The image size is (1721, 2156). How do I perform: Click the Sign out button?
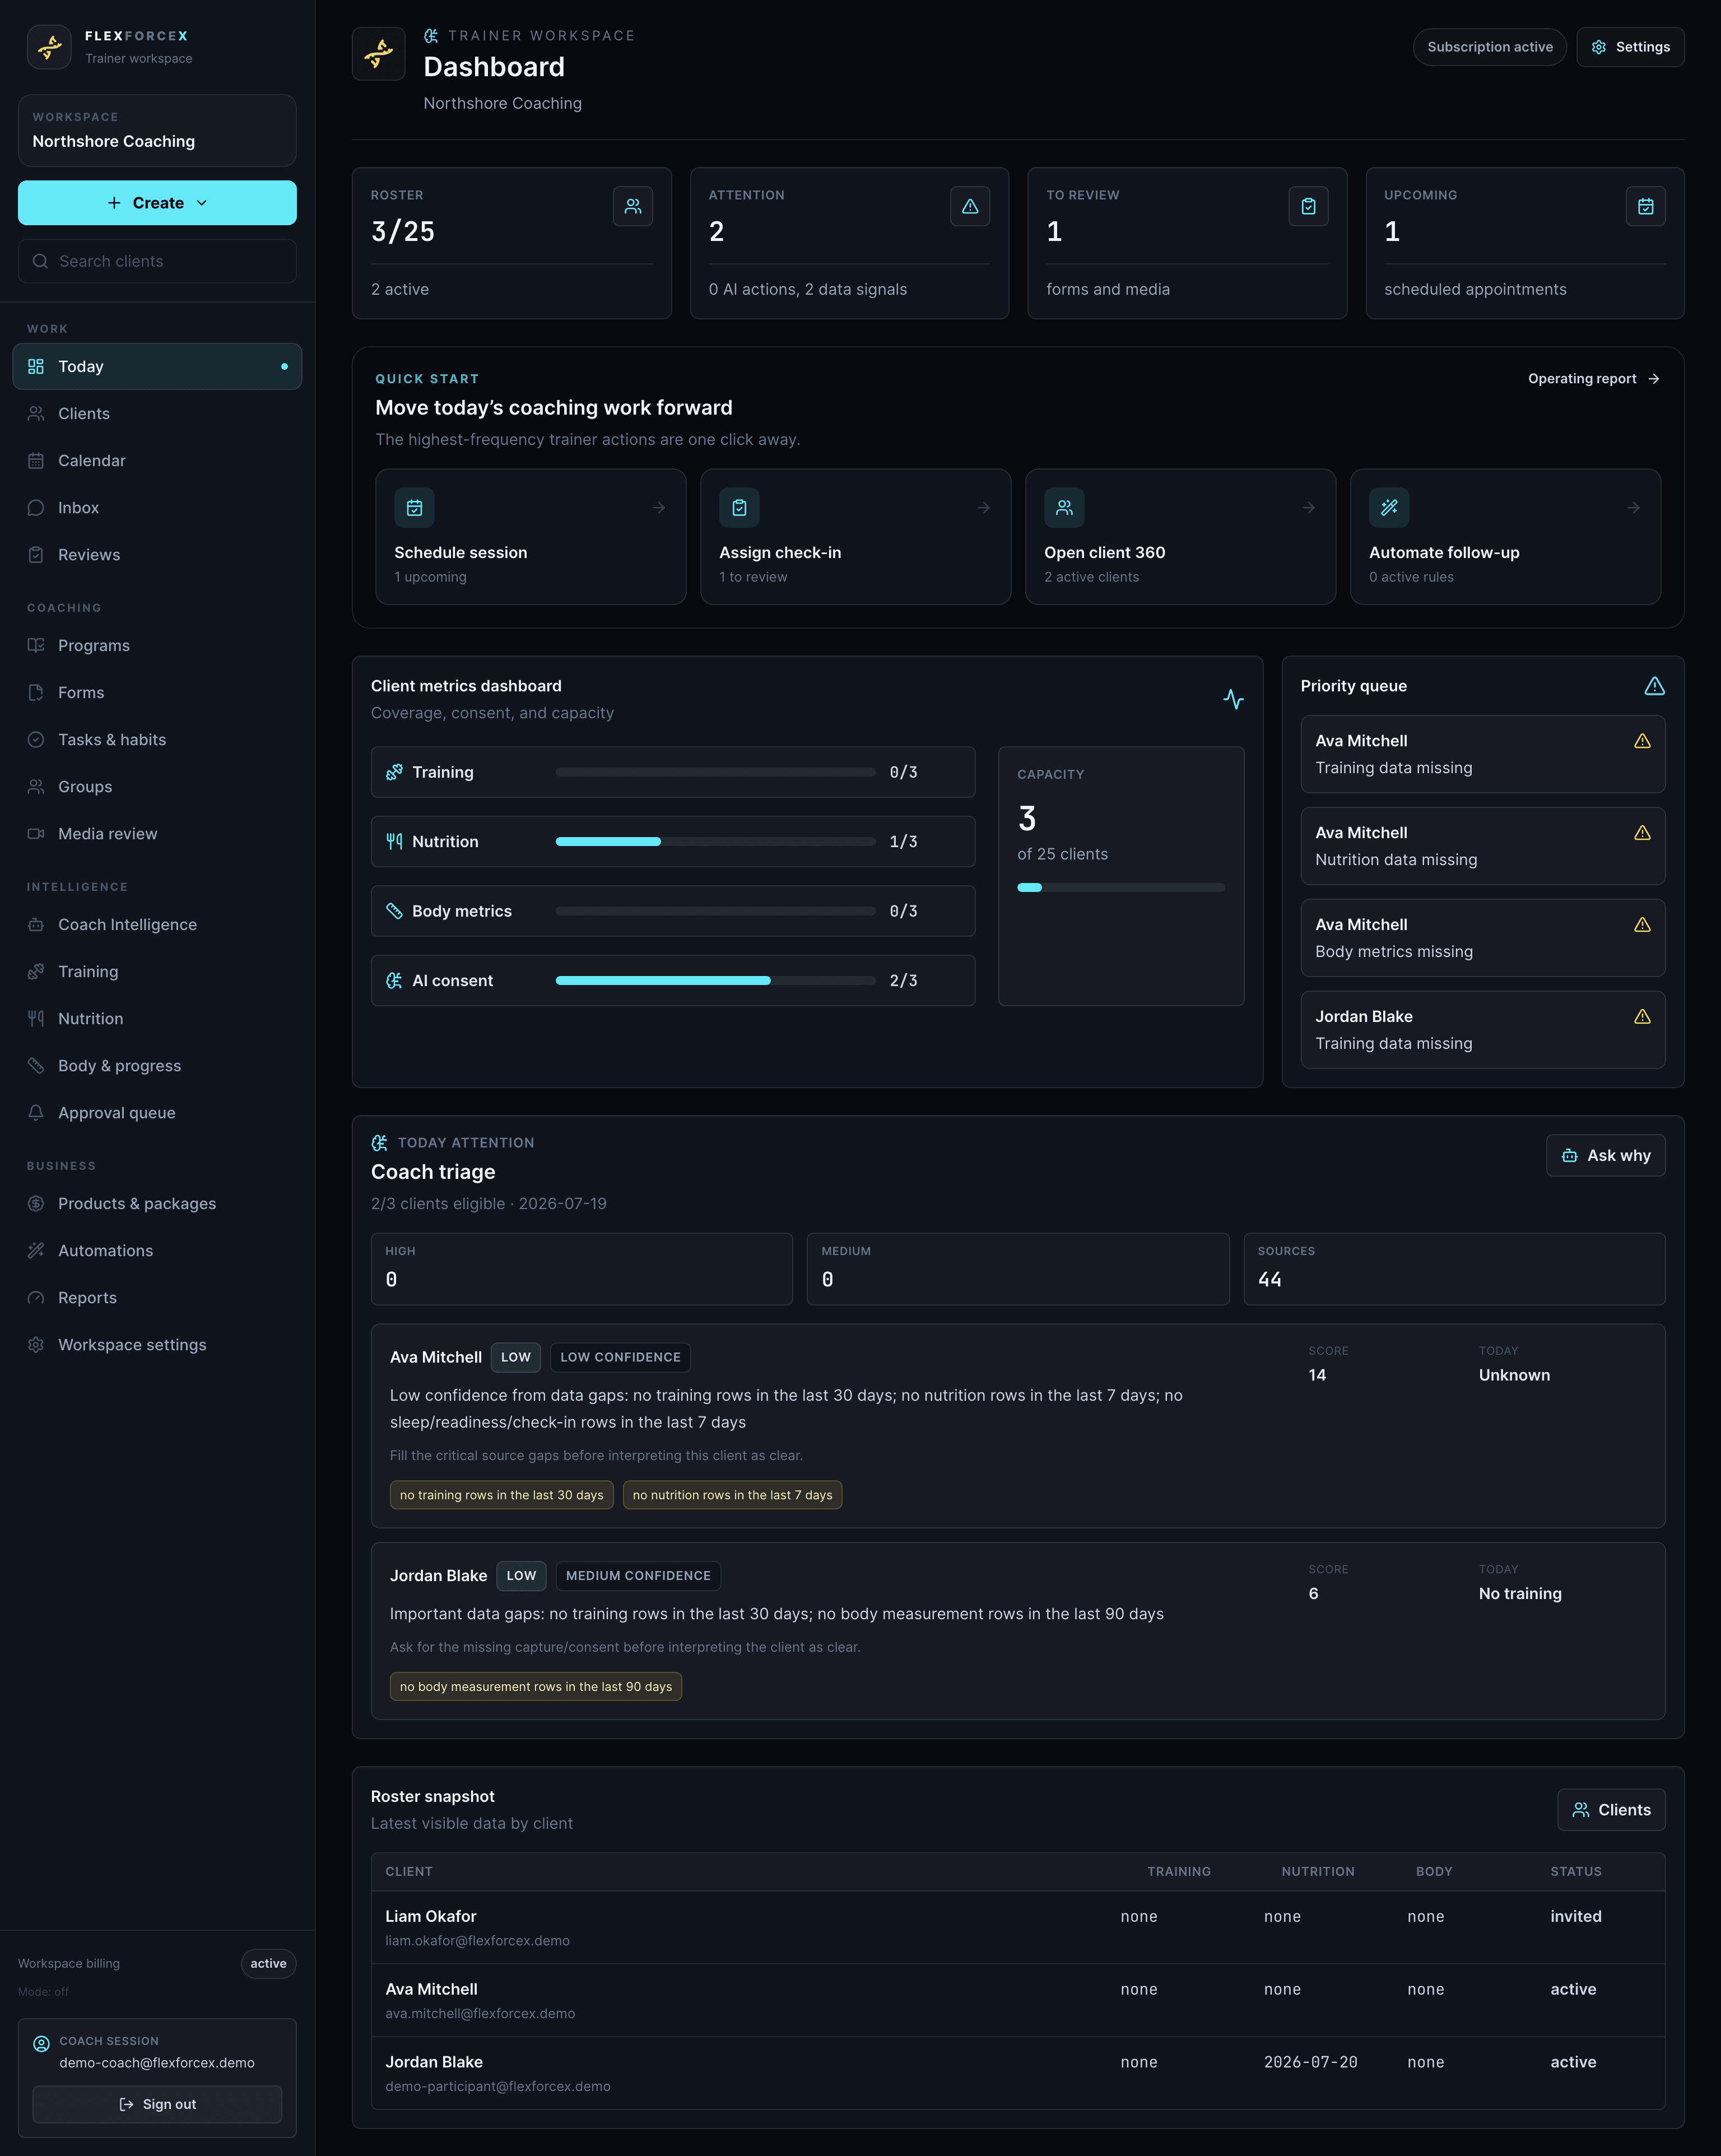(157, 2104)
